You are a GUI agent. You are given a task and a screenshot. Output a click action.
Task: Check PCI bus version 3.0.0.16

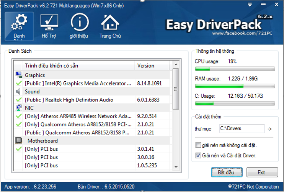pos(19,157)
